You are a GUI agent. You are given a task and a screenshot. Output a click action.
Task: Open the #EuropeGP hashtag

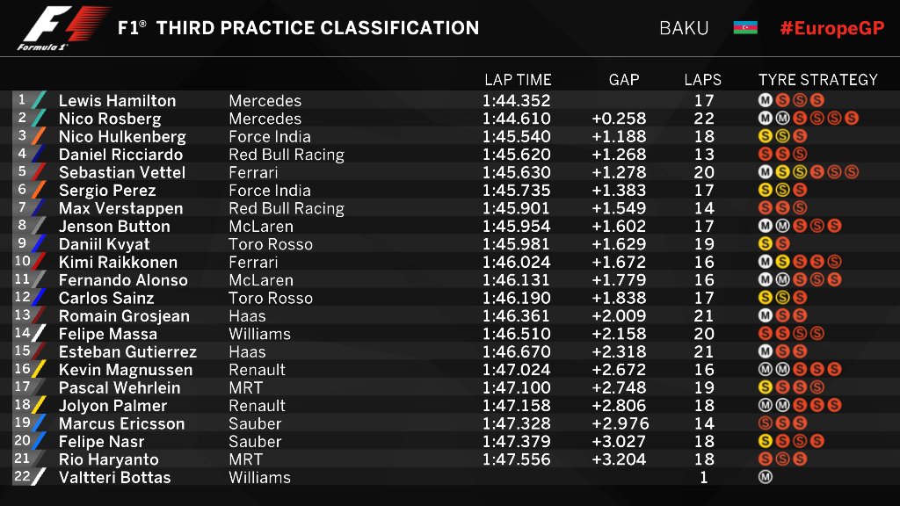pos(831,28)
